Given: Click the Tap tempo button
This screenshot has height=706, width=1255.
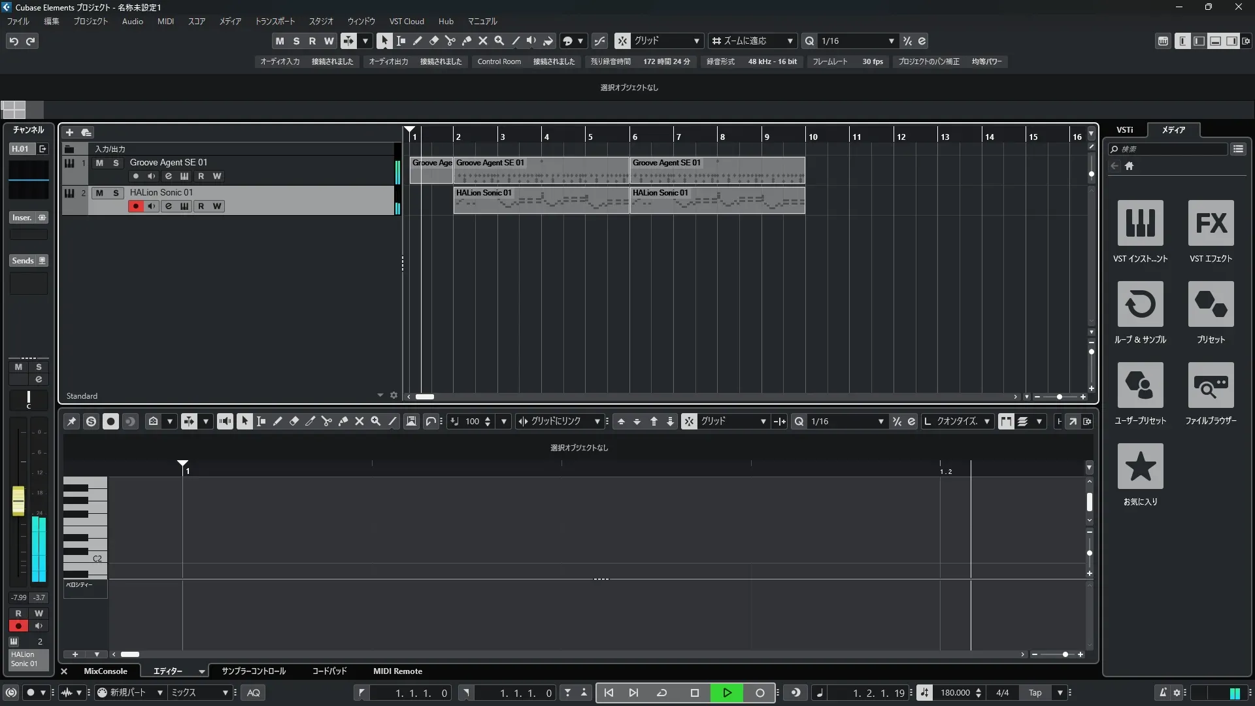Looking at the screenshot, I should pyautogui.click(x=1035, y=693).
